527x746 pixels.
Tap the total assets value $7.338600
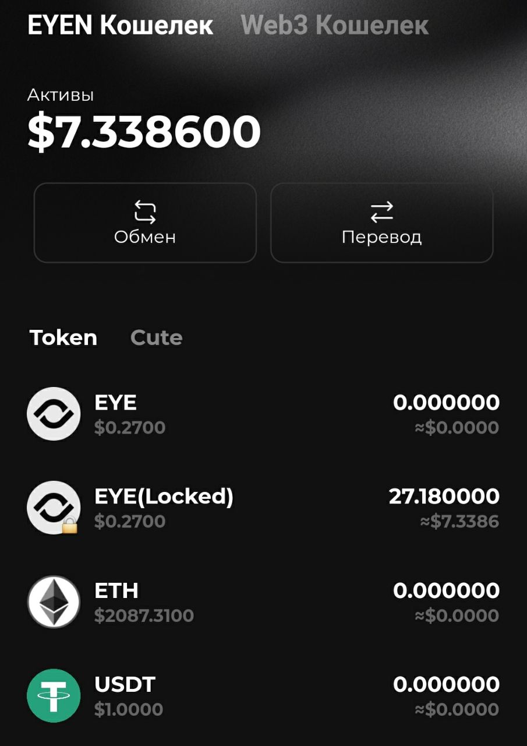tap(144, 132)
